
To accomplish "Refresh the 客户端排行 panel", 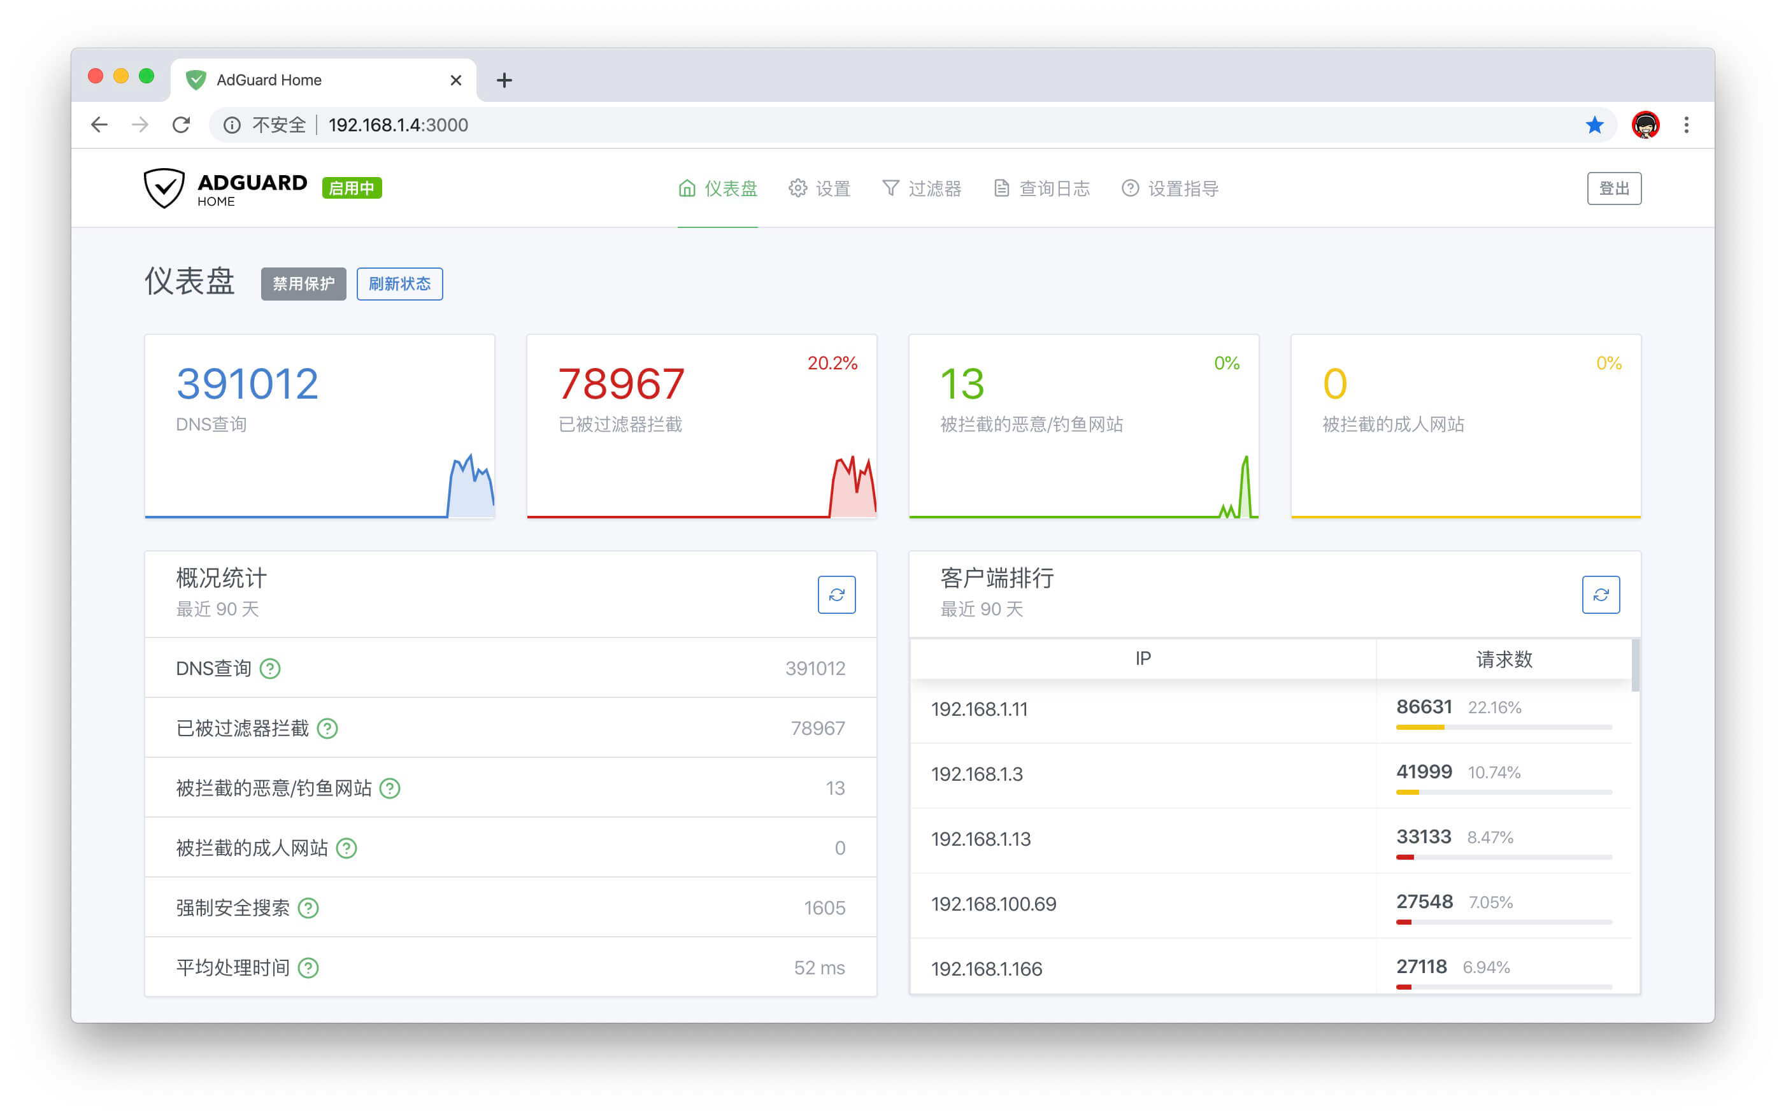I will point(1601,595).
